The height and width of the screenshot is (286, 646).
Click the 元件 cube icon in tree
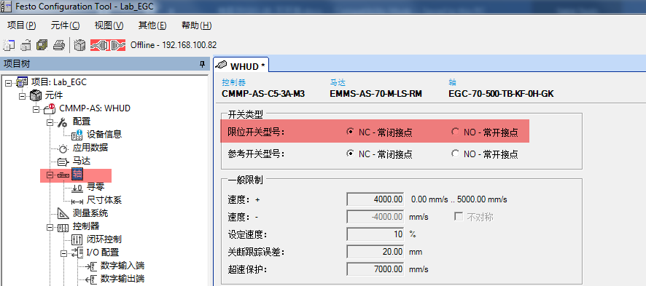pyautogui.click(x=36, y=95)
